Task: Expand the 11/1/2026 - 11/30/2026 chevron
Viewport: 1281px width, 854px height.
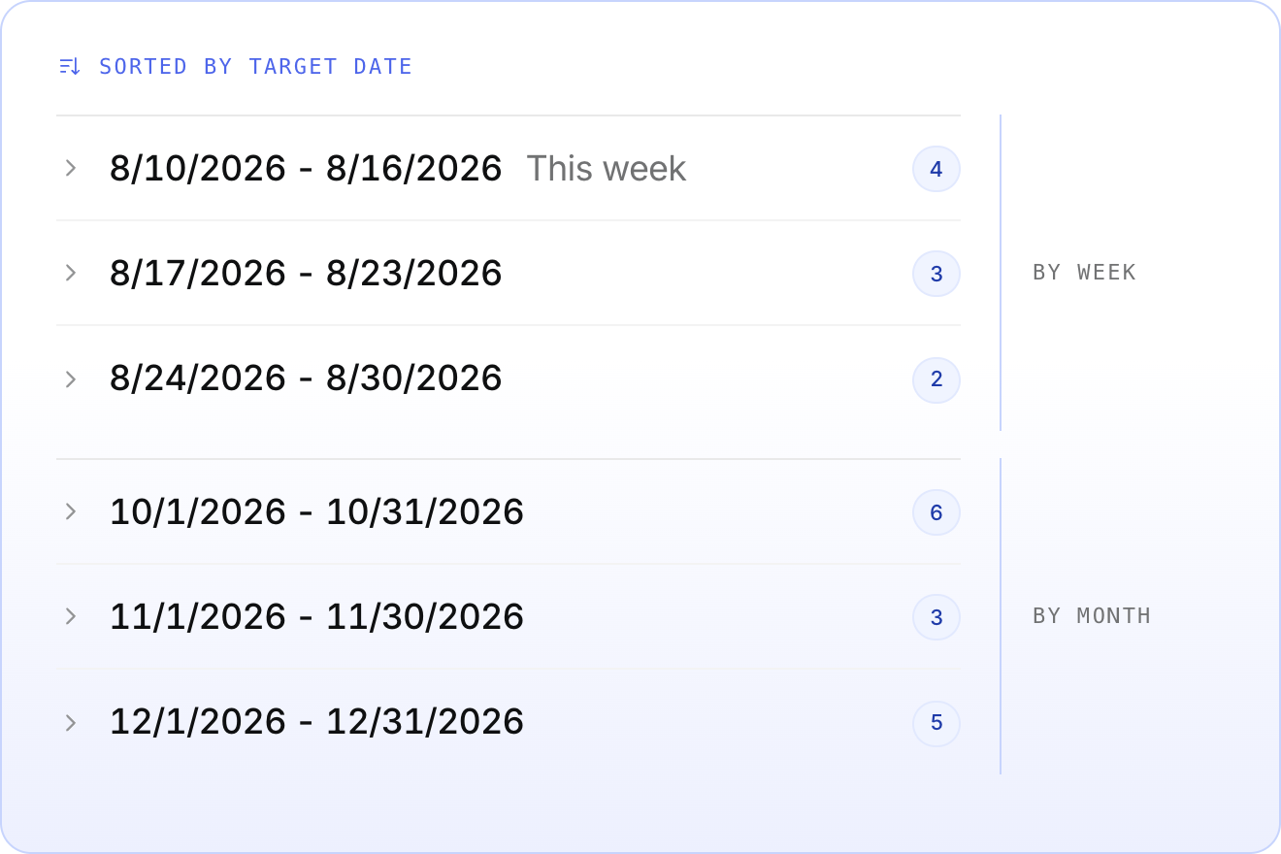Action: [70, 616]
